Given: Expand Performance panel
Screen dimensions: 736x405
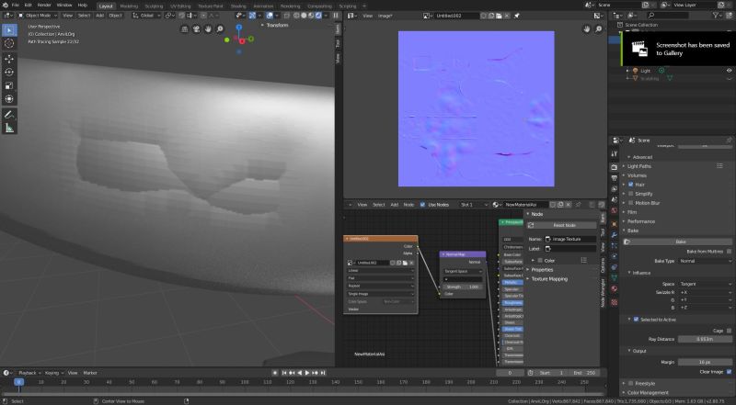Looking at the screenshot, I should [x=640, y=221].
